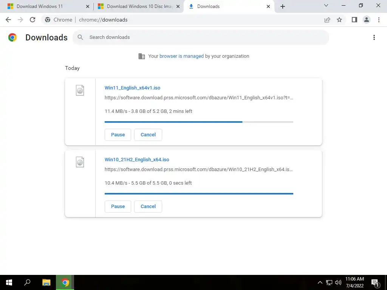Open the Windows Start menu
This screenshot has height=290, width=387.
coord(9,282)
